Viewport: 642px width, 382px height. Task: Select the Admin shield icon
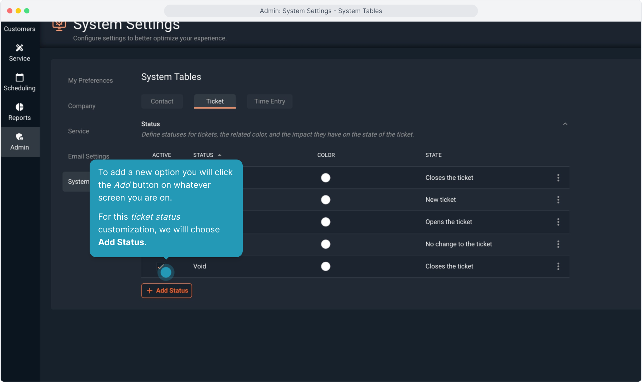(x=19, y=137)
